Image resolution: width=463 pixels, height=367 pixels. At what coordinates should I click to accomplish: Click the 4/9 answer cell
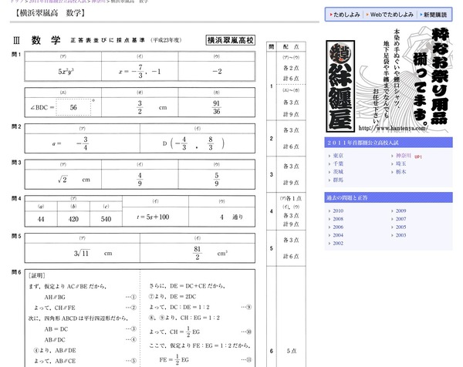point(140,180)
